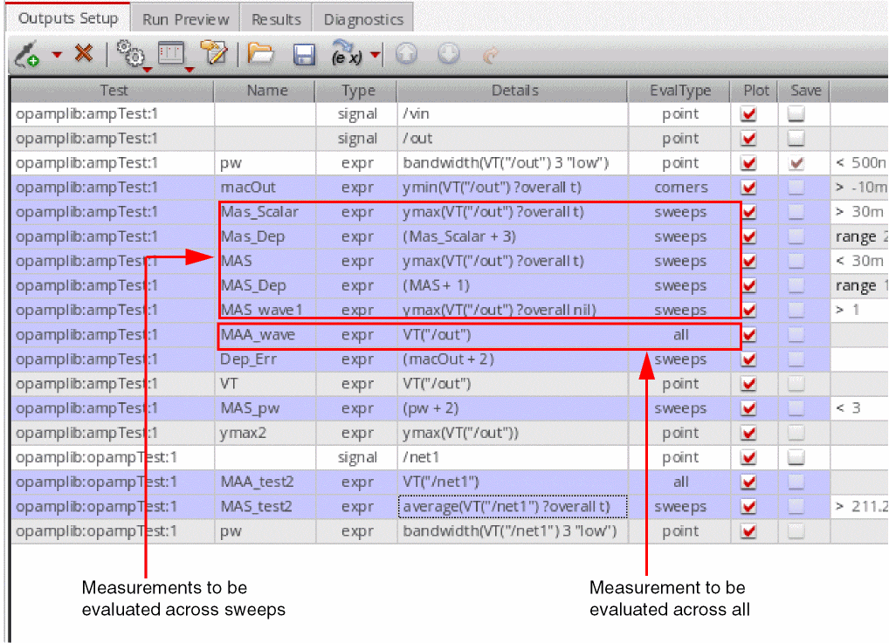Click the MAS_wave1 name cell
Viewport: 889px width, 643px height.
[x=265, y=311]
